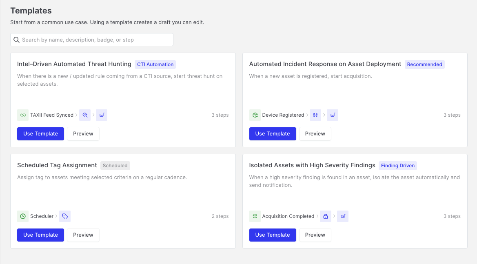Click acquisition step icon after Device Registered
The image size is (477, 264).
[x=315, y=115]
